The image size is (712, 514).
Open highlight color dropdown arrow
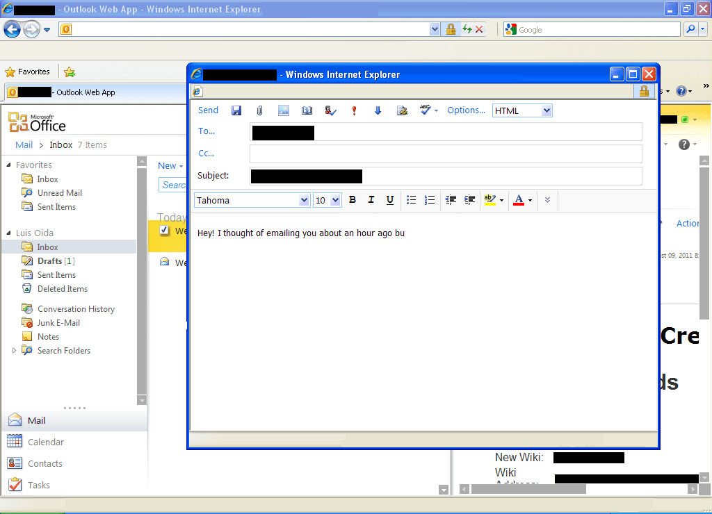coord(502,201)
